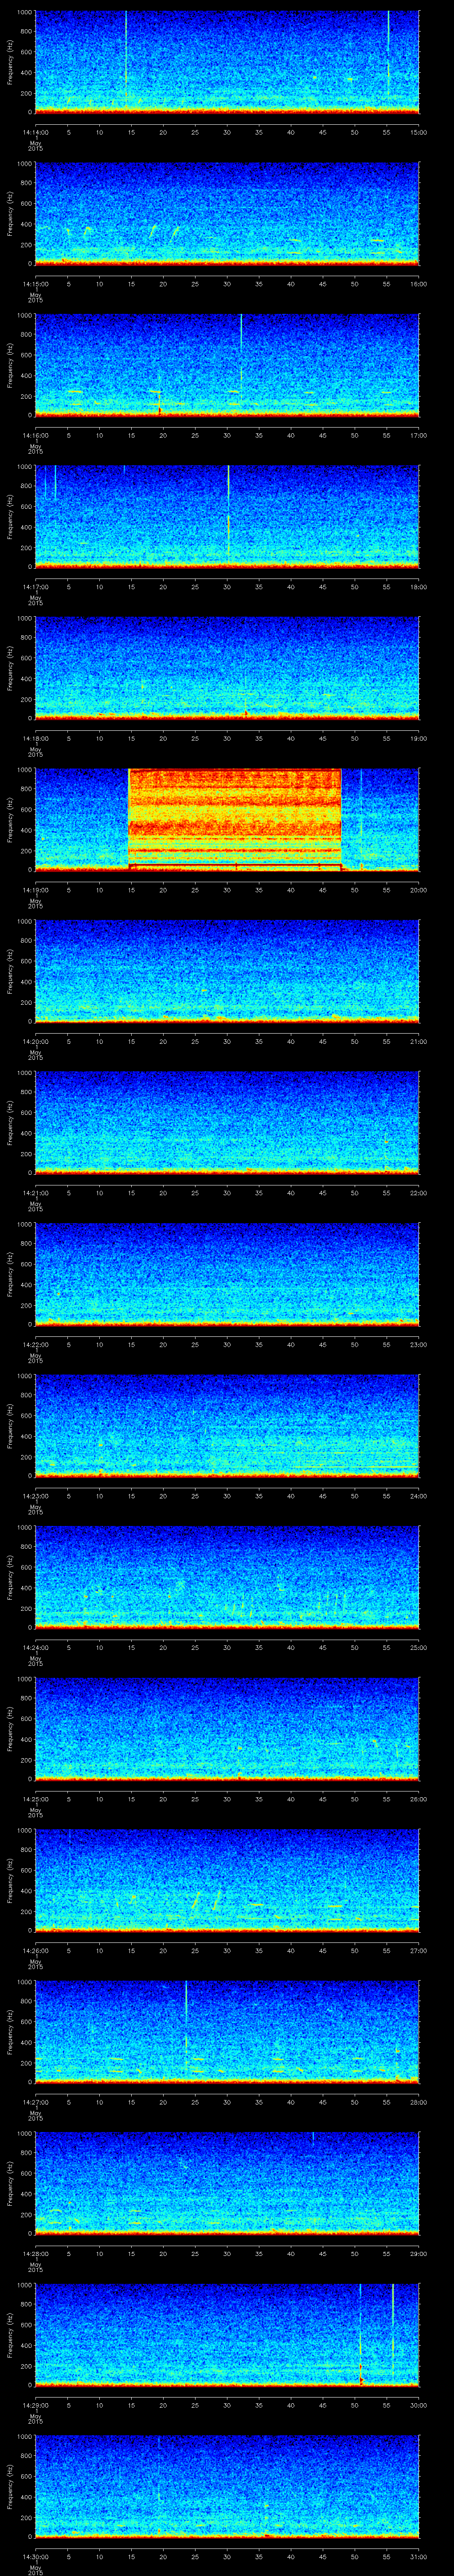Viewport: 454px width, 2576px height.
Task: Select the spectrogram plot beginning at 14:25:00
Action: point(227,1728)
